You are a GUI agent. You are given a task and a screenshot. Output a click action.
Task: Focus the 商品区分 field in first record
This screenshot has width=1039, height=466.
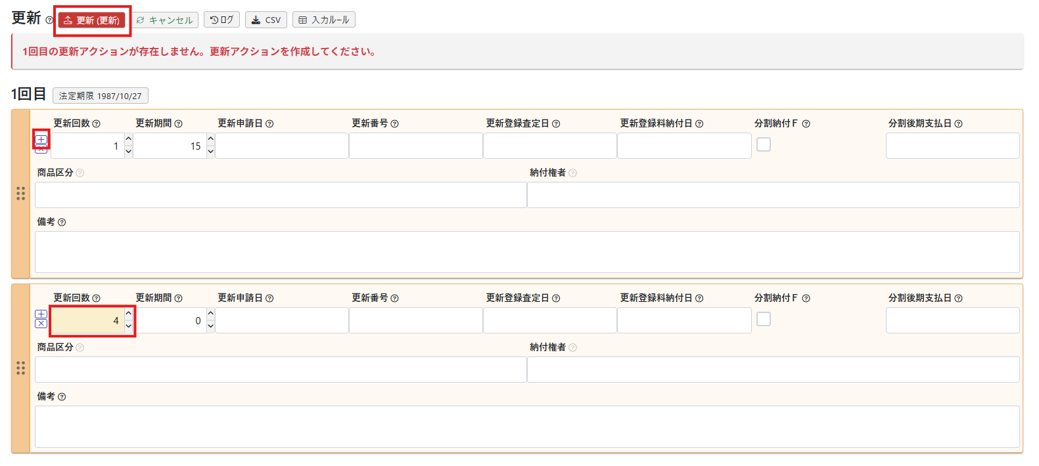281,195
